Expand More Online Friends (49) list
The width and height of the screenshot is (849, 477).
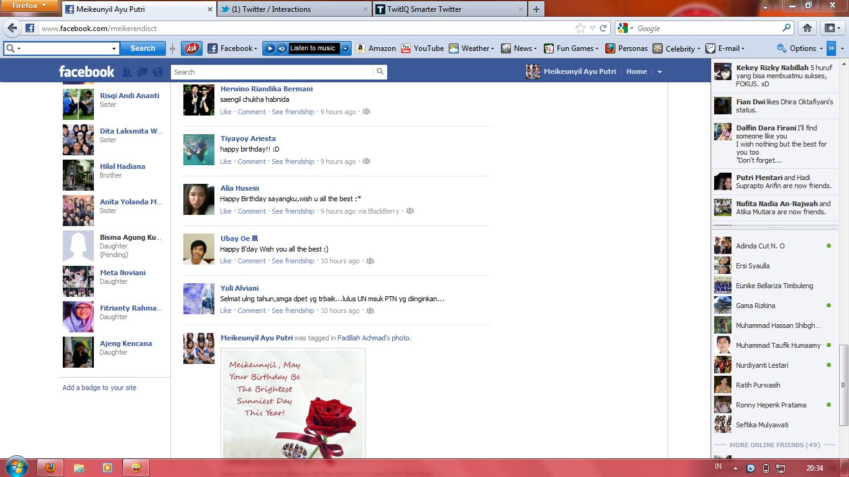click(x=774, y=445)
